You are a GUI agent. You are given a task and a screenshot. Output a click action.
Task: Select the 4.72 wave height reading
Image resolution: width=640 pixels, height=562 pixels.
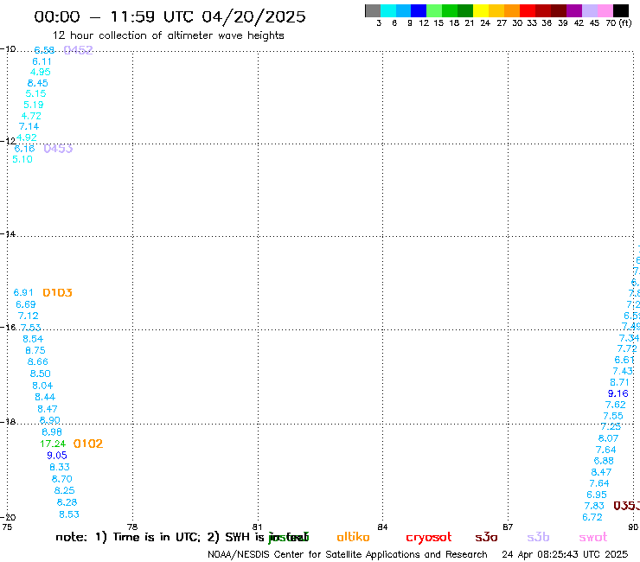pos(31,116)
